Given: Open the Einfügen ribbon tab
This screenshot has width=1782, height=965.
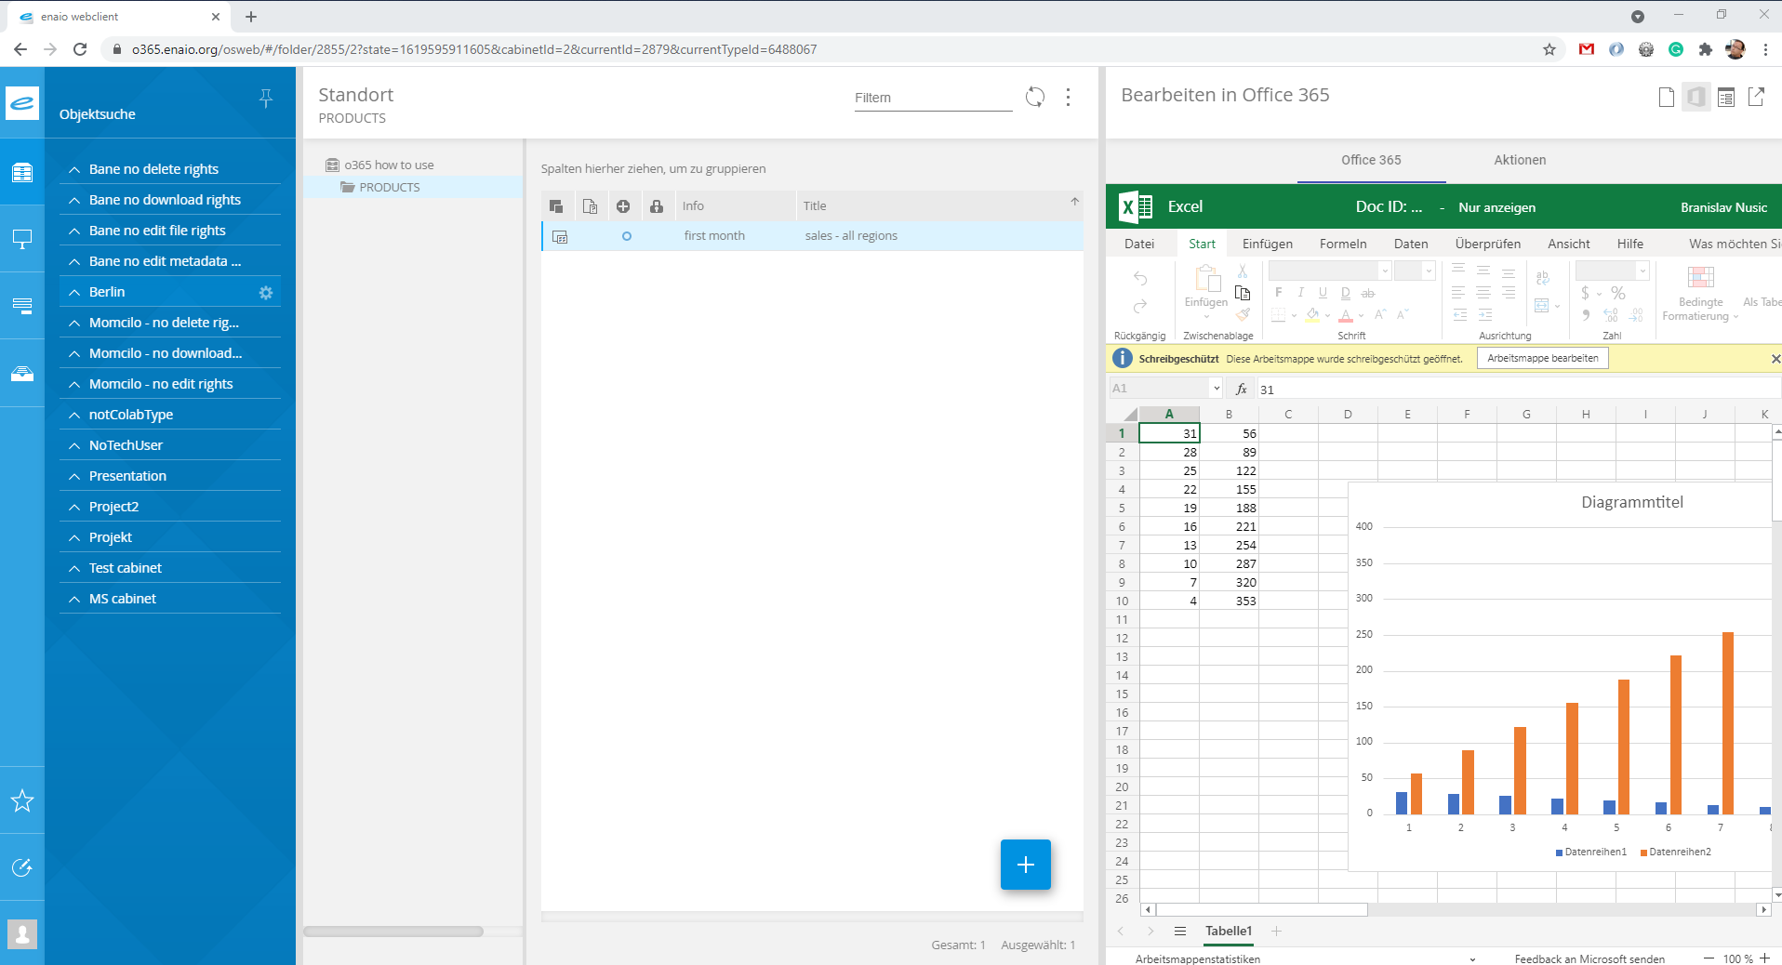Looking at the screenshot, I should coord(1268,244).
